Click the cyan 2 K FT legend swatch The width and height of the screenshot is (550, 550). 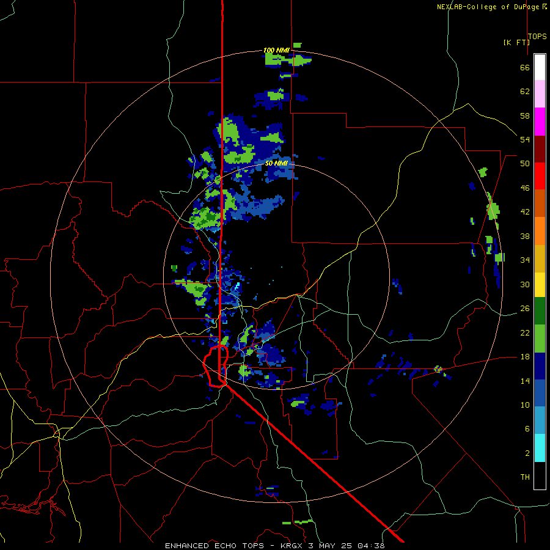point(540,448)
